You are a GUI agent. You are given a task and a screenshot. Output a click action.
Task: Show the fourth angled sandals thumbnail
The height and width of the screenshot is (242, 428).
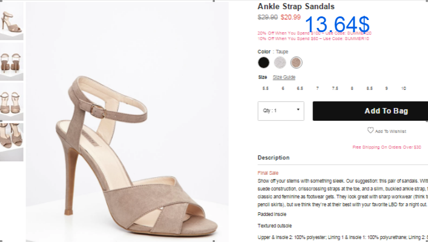12,142
